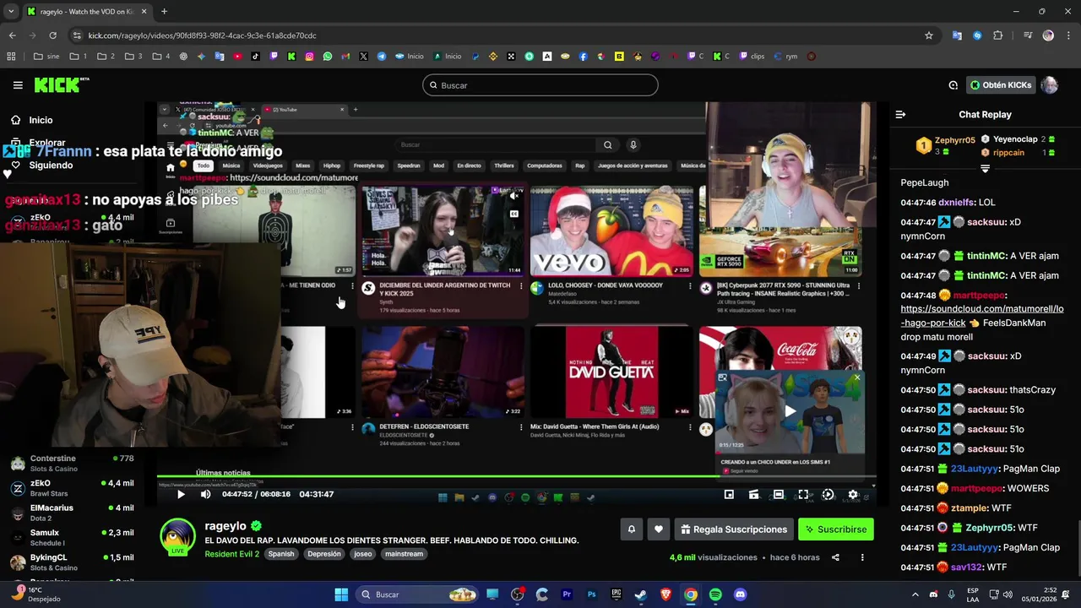Click Zephyr05 username in chat replay
The width and height of the screenshot is (1081, 608).
coord(989,528)
